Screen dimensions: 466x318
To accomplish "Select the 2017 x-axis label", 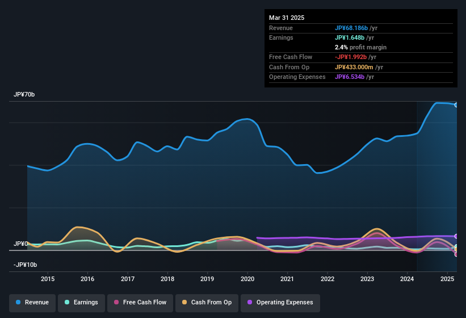I will click(x=128, y=279).
